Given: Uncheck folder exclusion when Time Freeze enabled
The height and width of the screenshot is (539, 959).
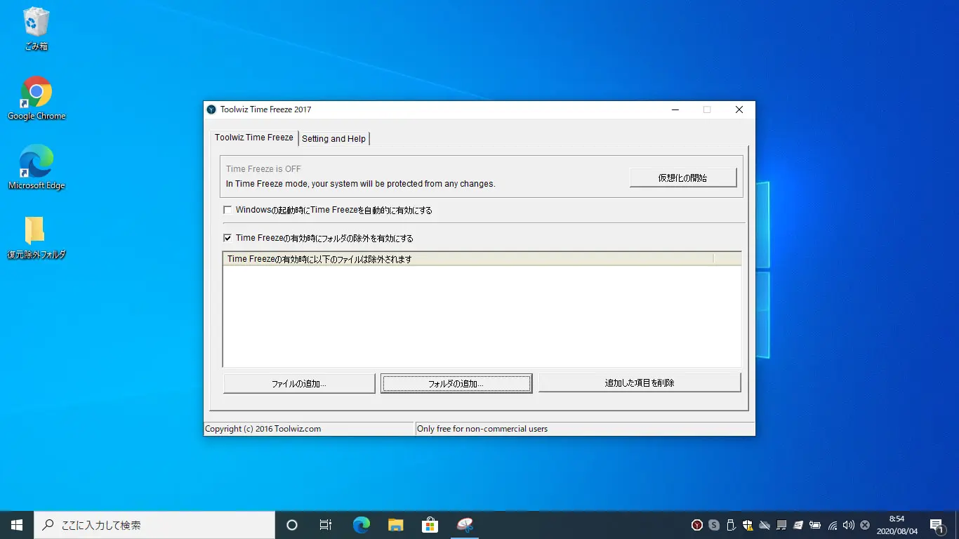Looking at the screenshot, I should [227, 239].
